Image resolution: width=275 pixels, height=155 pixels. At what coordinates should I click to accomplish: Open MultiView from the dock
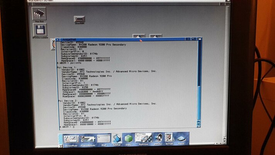tap(143, 138)
